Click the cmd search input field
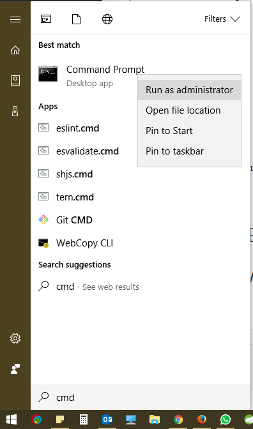 tap(142, 397)
